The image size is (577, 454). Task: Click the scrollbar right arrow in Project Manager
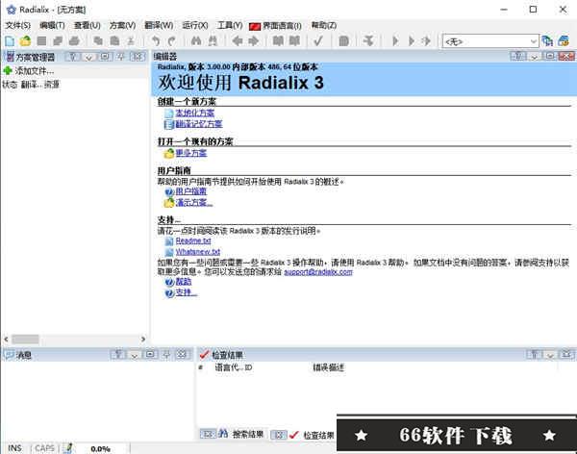[x=143, y=339]
